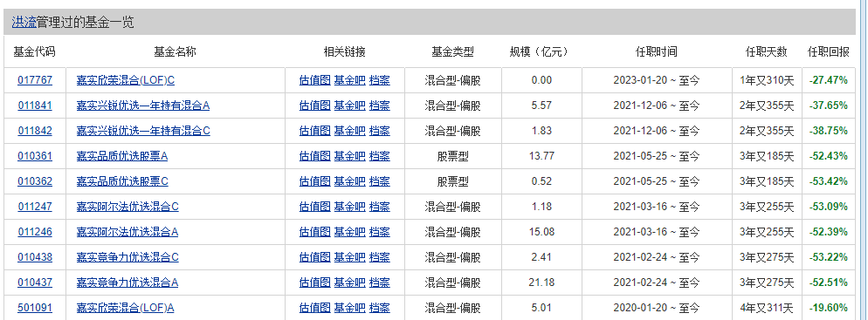Open fund code 017767
Screen dimensions: 868x320
35,80
